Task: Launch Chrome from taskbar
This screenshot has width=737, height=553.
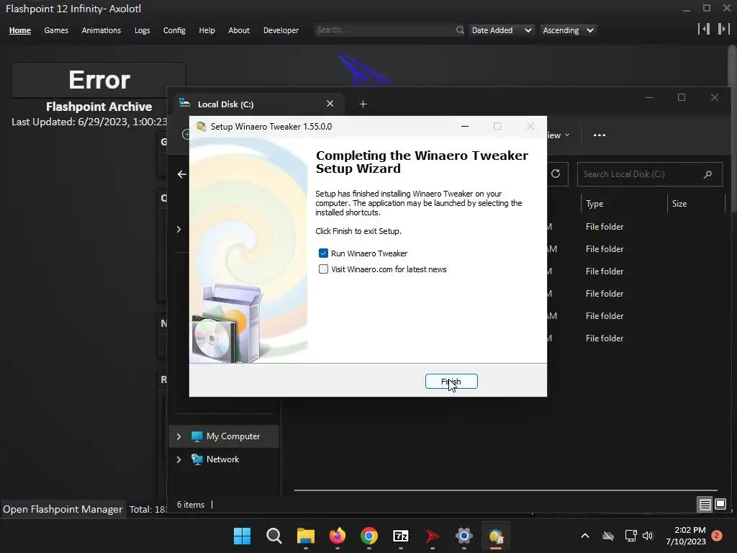Action: (x=369, y=536)
